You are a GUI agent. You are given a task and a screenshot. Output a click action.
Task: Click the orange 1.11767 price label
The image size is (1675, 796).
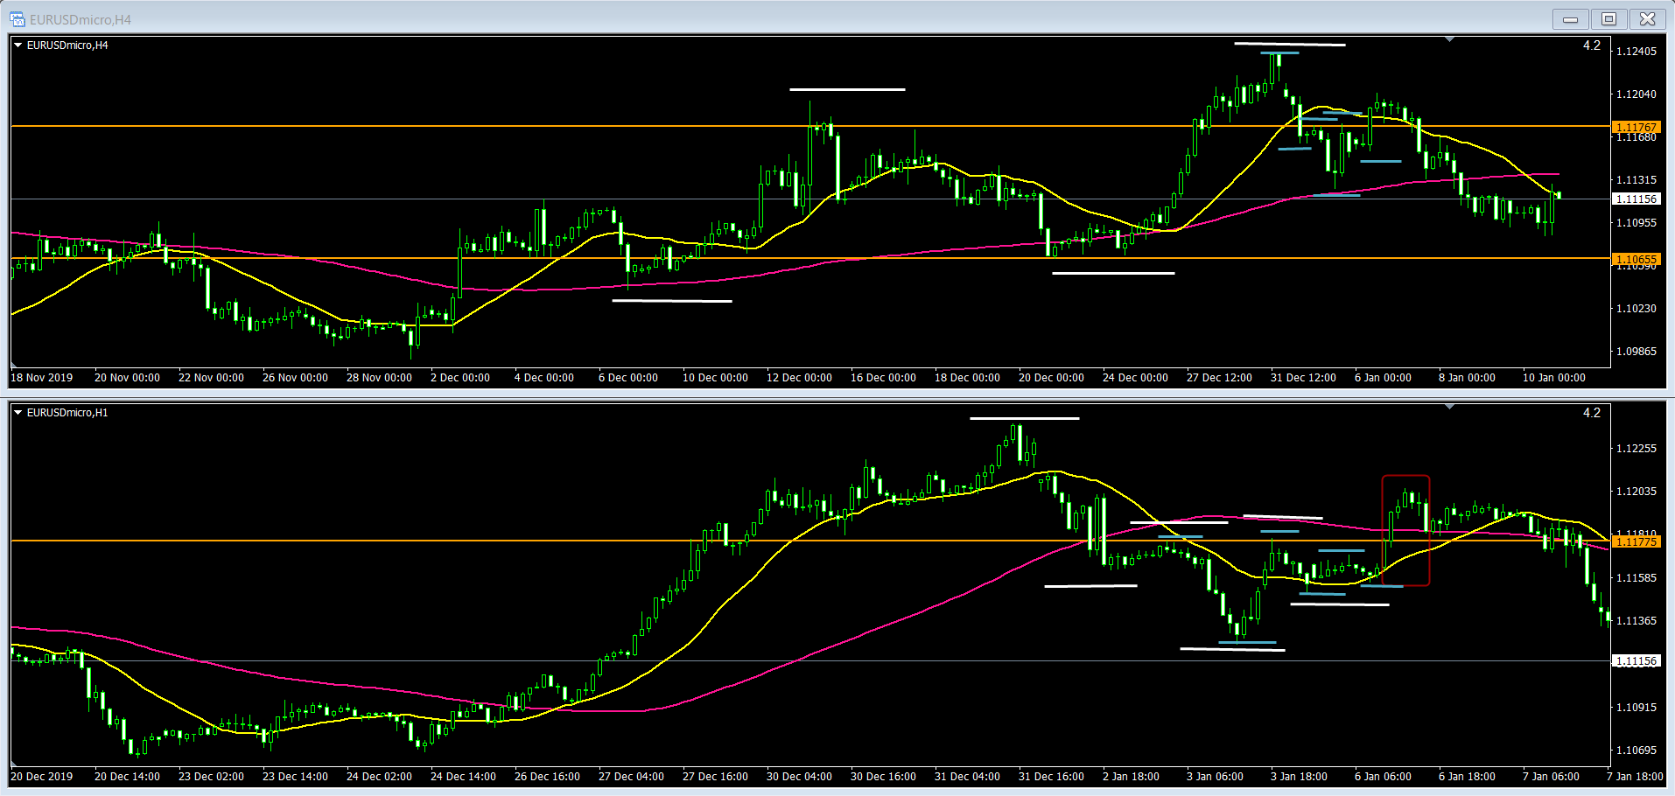coord(1636,127)
